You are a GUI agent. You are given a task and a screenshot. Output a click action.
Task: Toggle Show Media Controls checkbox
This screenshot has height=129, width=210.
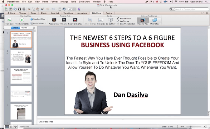(118, 24)
